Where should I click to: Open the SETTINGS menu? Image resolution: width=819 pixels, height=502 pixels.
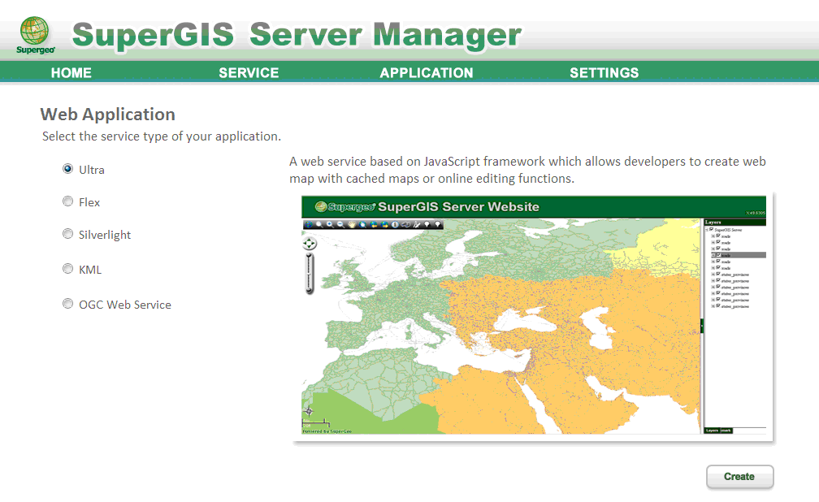(x=604, y=72)
